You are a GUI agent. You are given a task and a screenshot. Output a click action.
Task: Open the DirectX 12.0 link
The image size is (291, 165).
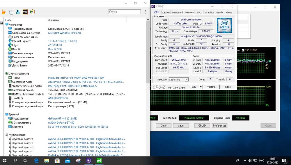pyautogui.click(x=55, y=49)
